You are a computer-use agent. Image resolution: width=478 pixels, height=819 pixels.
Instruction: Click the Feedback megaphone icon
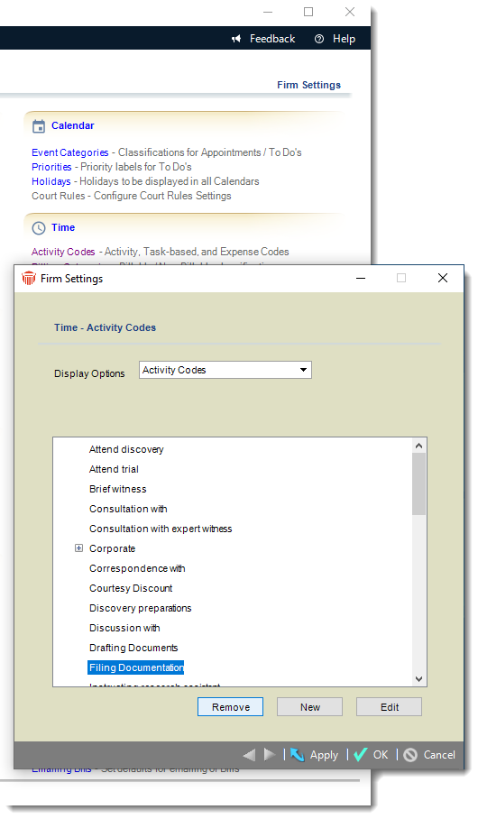[x=236, y=39]
